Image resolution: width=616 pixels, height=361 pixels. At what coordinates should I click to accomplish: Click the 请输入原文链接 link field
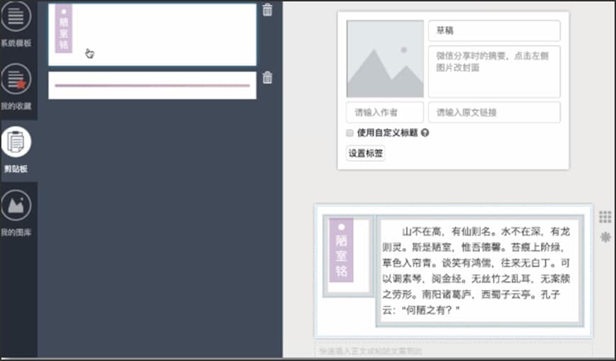pyautogui.click(x=494, y=113)
